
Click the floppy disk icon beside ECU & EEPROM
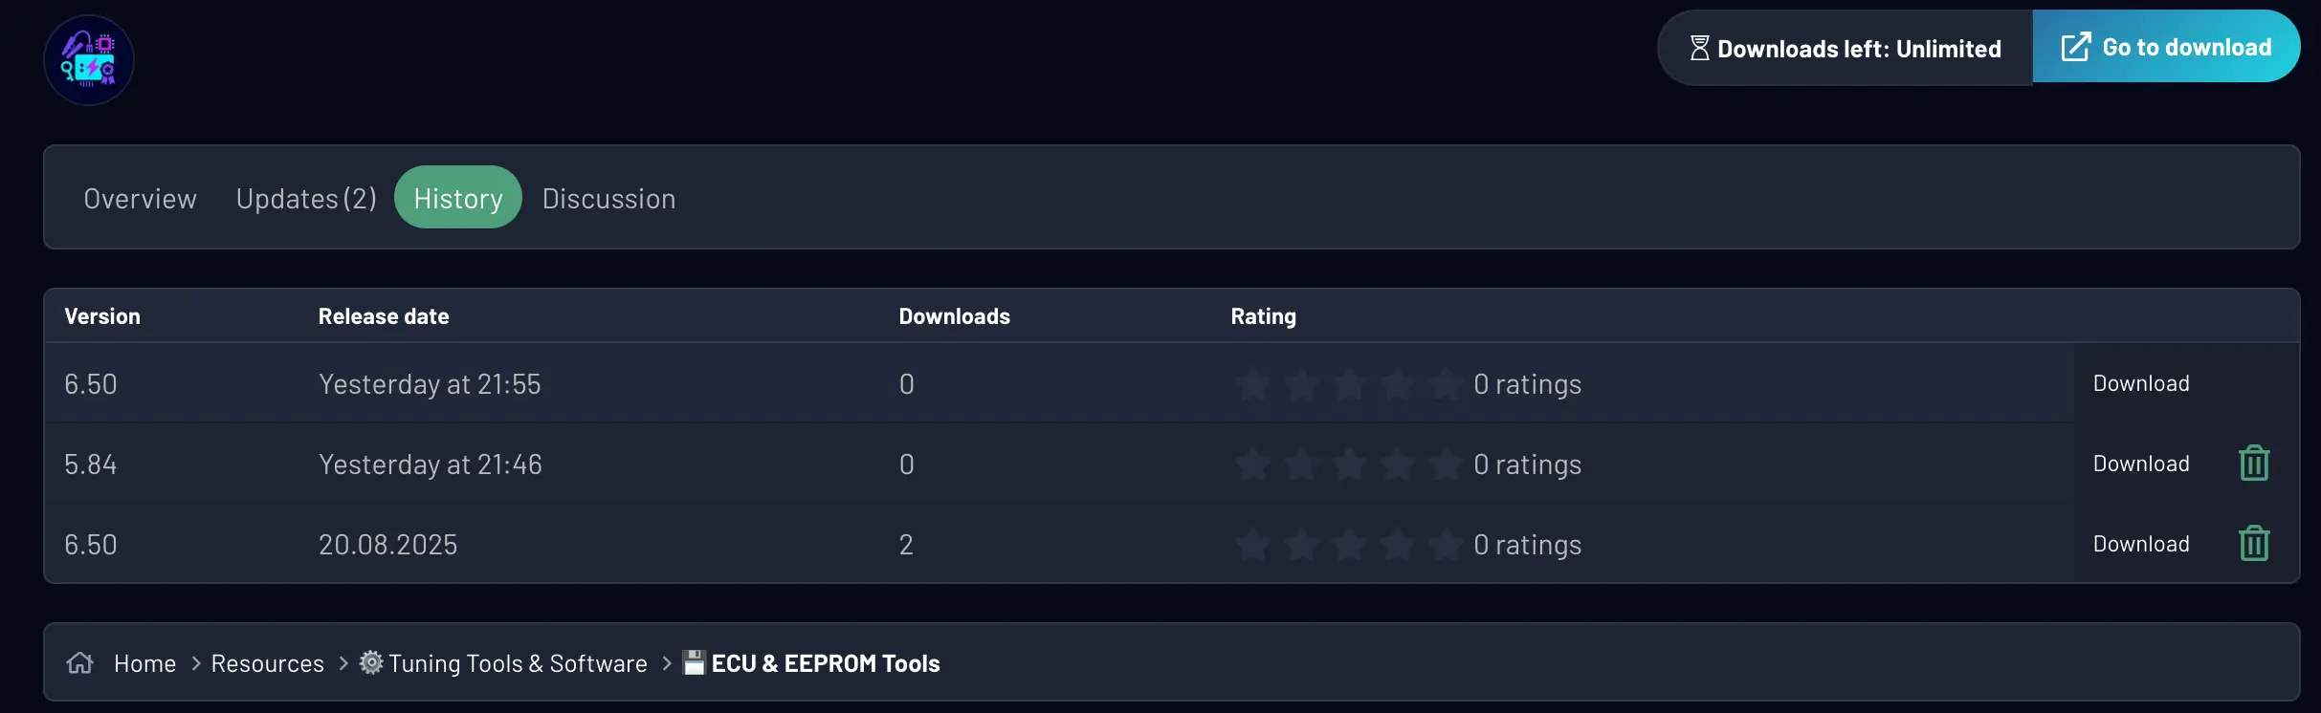click(x=694, y=662)
